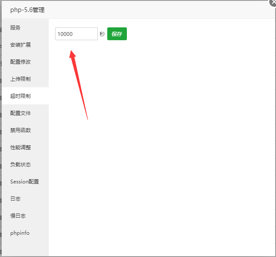Switch to 禁用函数 tab
The image size is (276, 257).
click(25, 130)
